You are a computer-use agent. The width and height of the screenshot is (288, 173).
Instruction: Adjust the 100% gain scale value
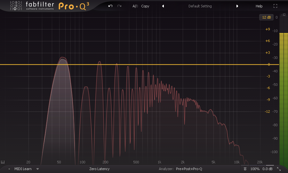coord(255,169)
